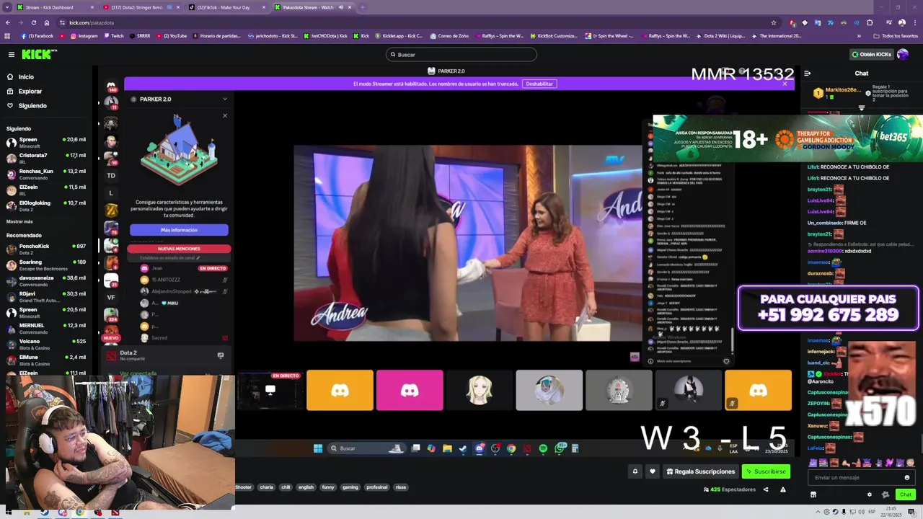Select the 'Shooter' stream tag
This screenshot has width=923, height=519.
point(244,487)
